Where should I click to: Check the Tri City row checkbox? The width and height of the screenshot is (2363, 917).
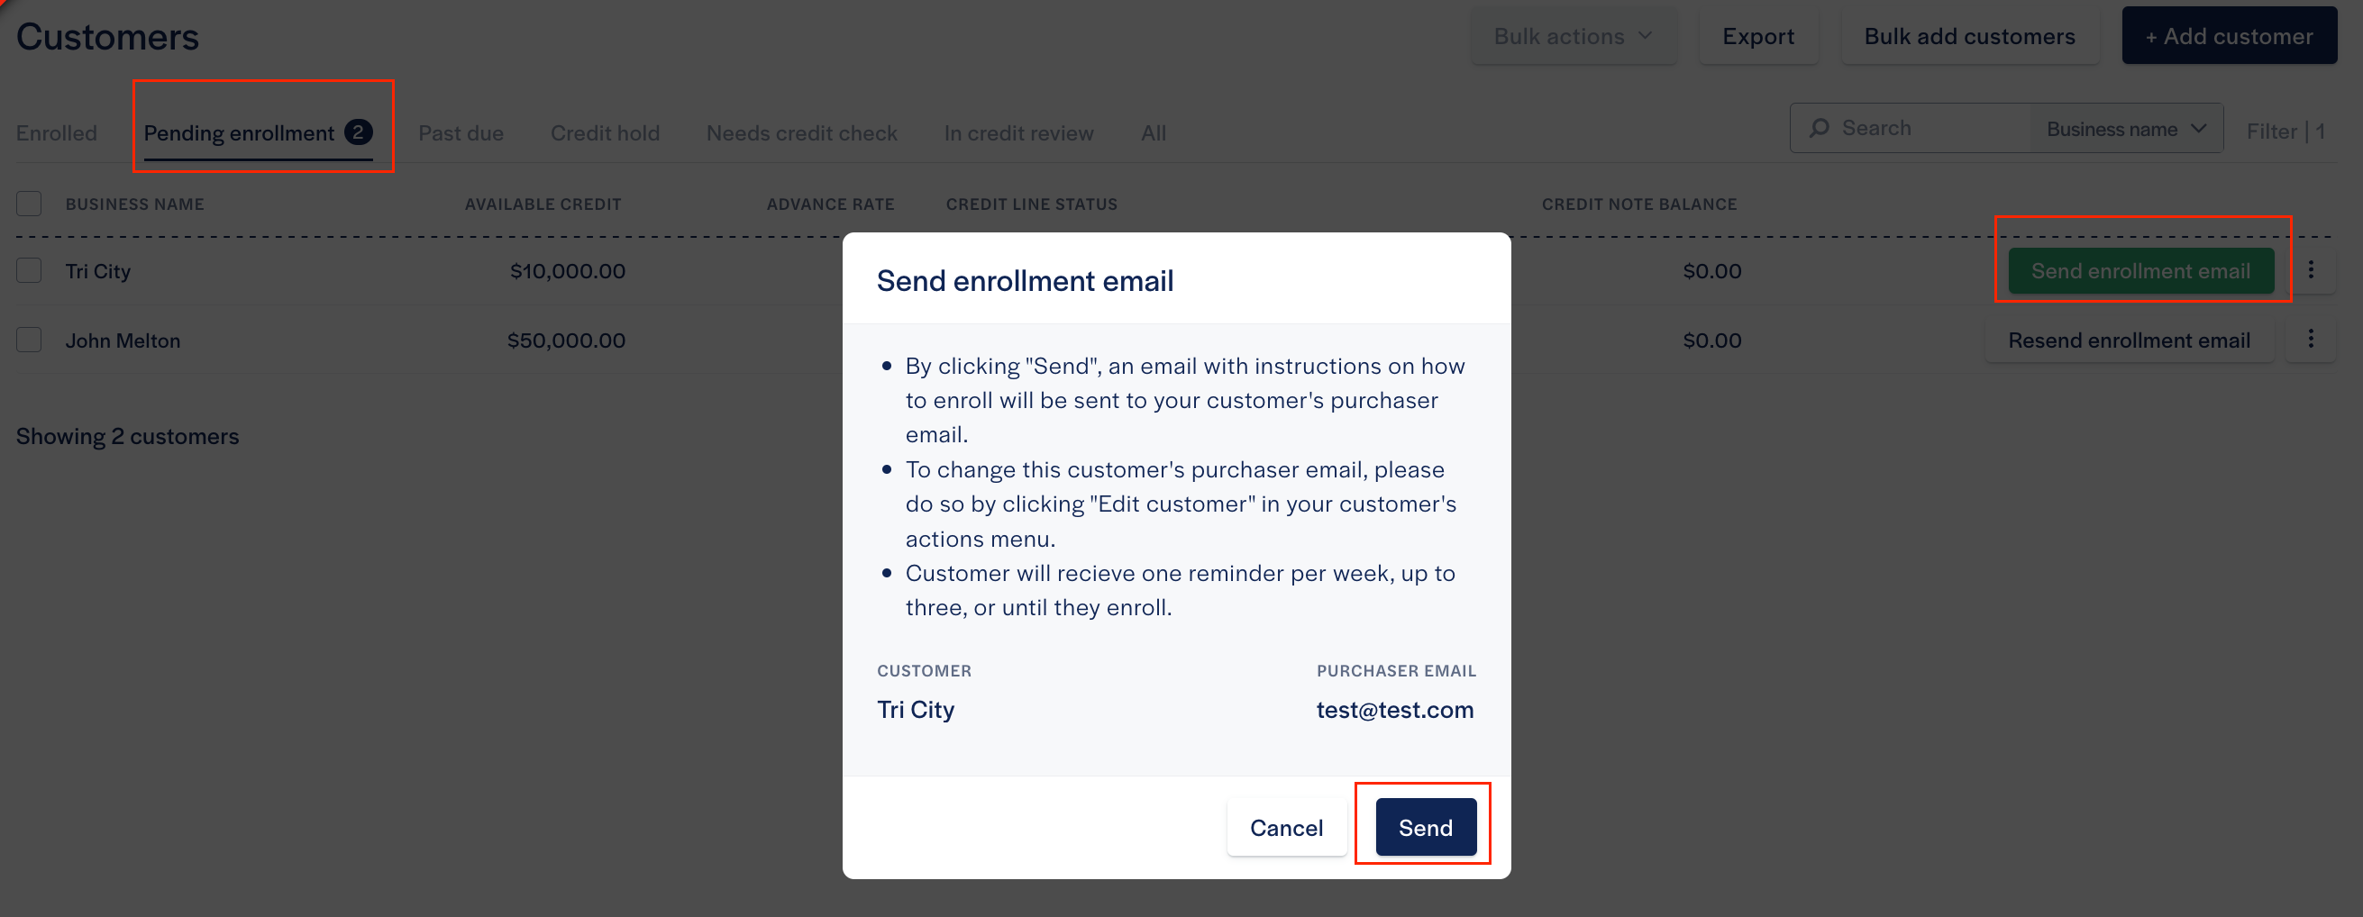coord(29,270)
